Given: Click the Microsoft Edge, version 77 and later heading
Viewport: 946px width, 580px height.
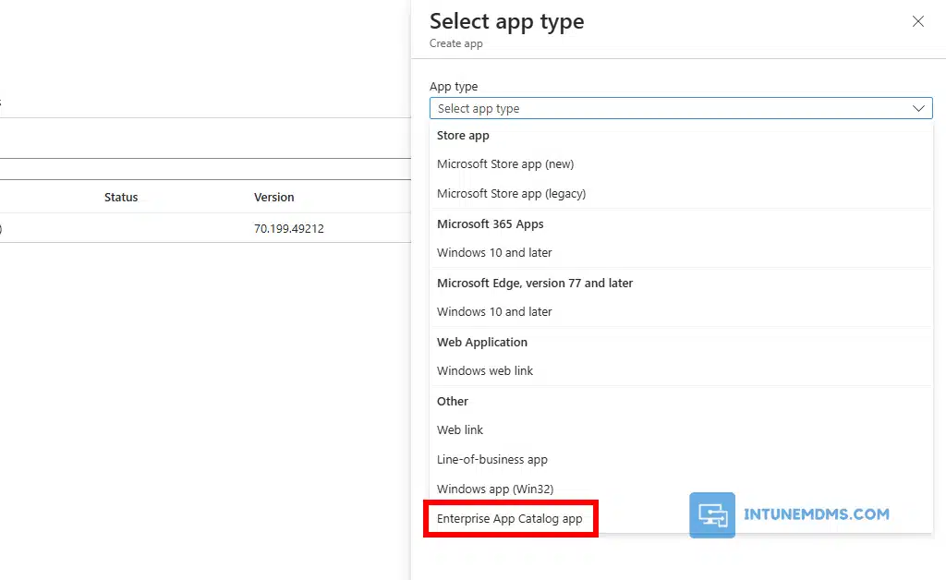Looking at the screenshot, I should click(535, 284).
